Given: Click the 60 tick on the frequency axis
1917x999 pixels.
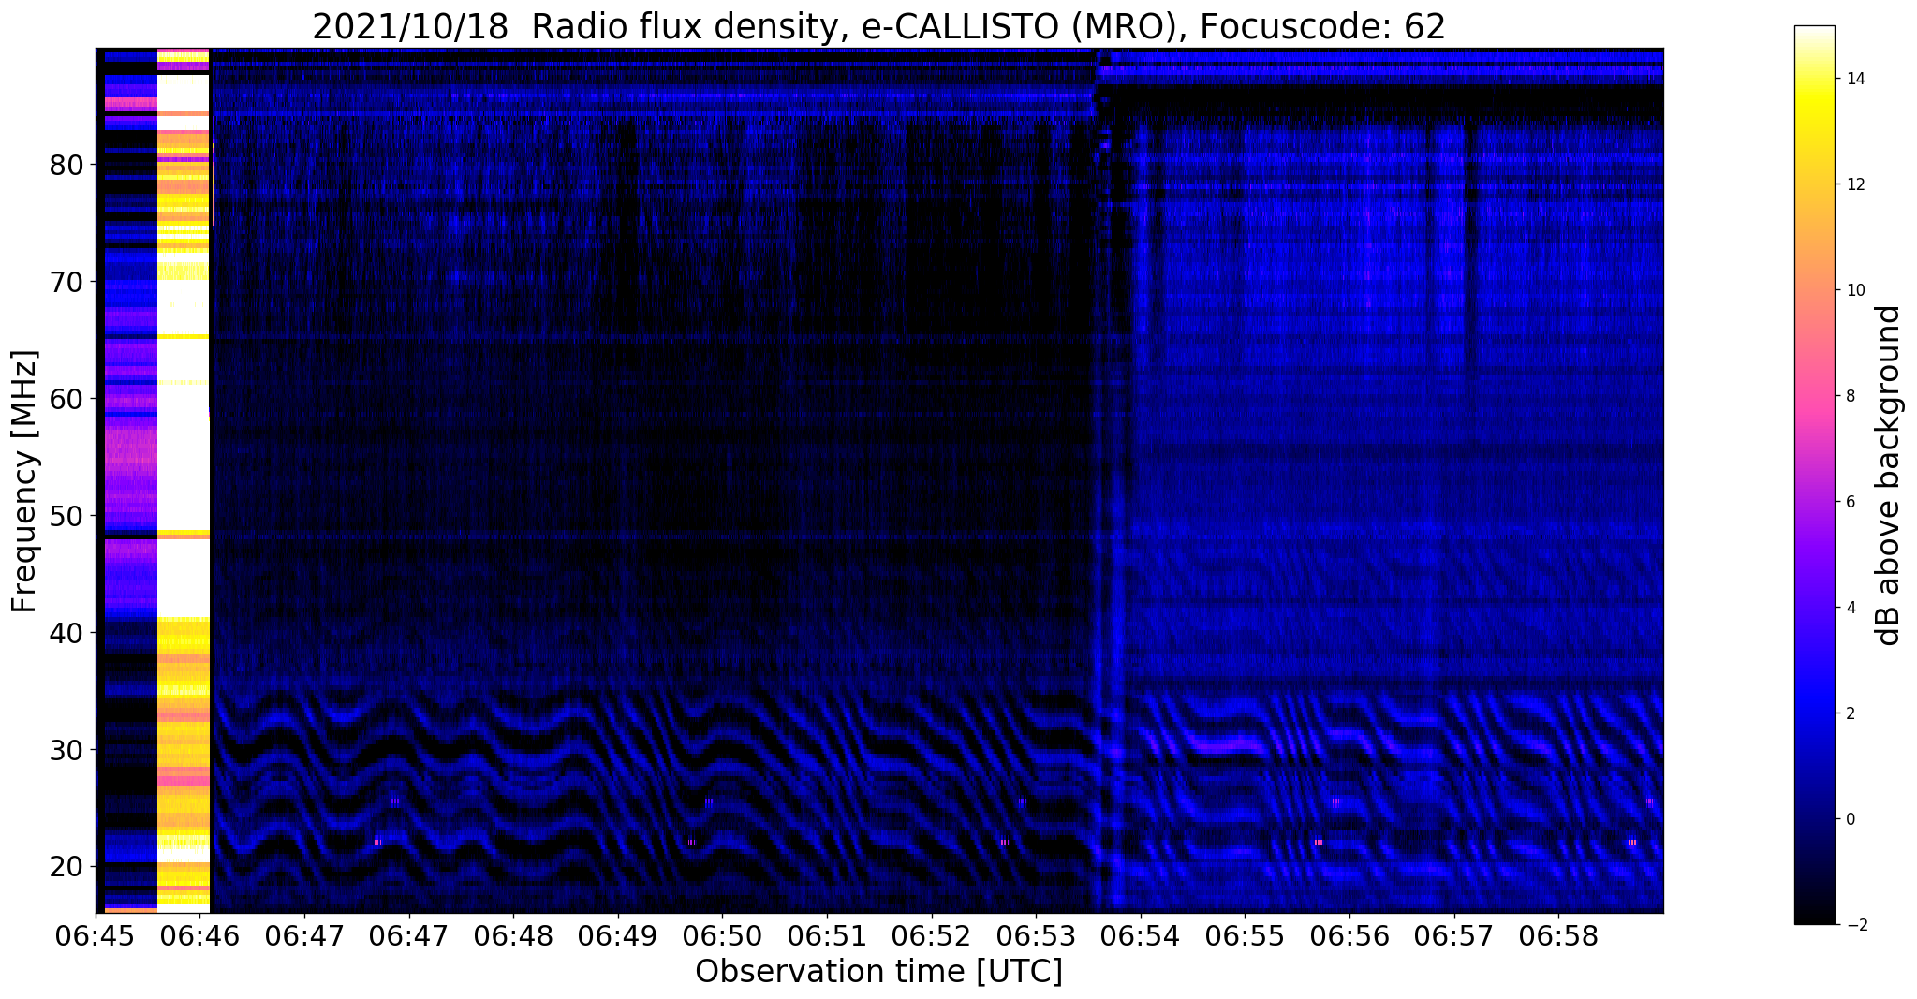Looking at the screenshot, I should (66, 399).
